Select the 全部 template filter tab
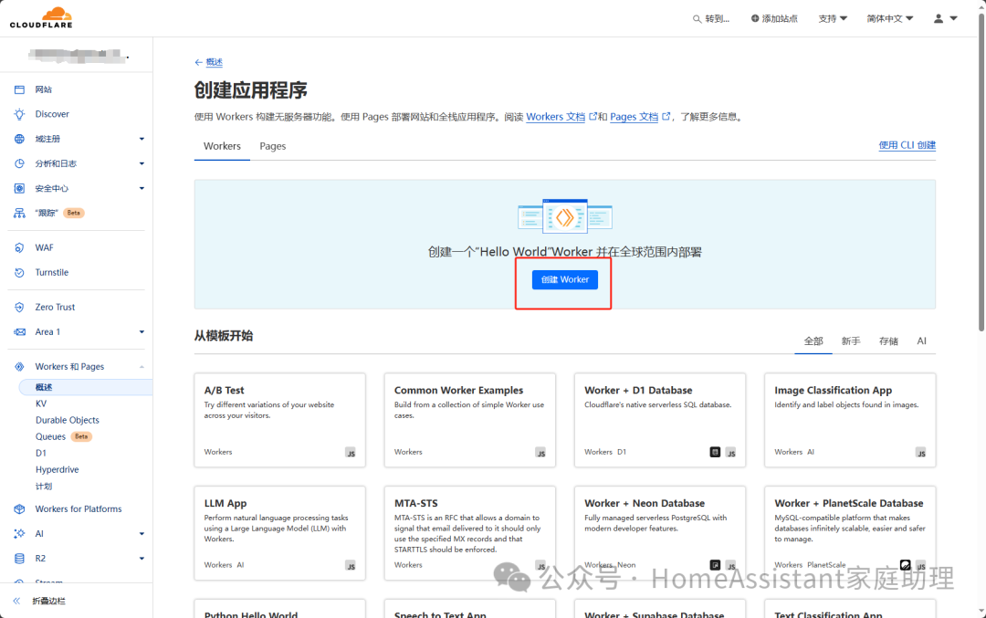The height and width of the screenshot is (618, 986). (x=813, y=340)
